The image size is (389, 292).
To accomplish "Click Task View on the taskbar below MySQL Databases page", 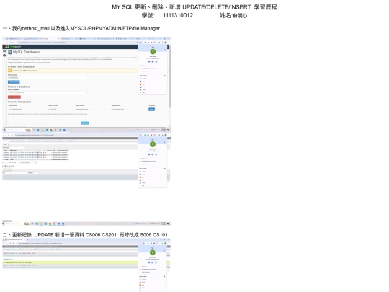I will coord(34,130).
